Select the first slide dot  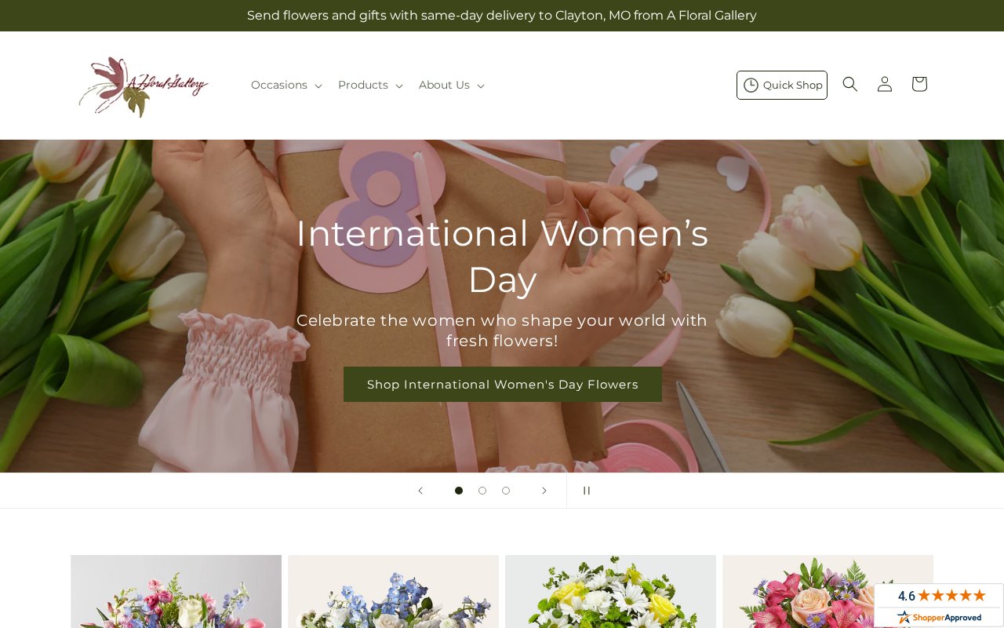459,491
